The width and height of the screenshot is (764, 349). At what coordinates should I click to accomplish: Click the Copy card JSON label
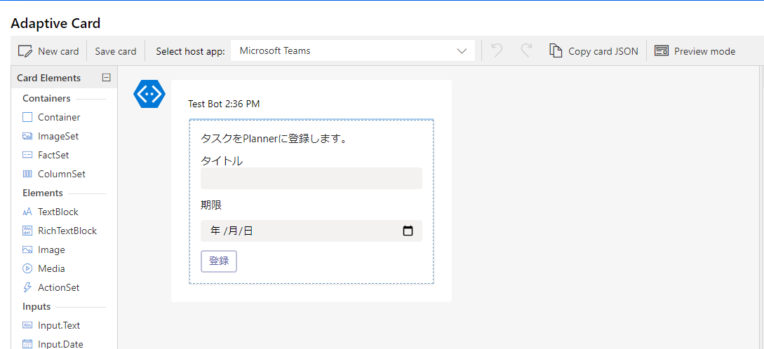point(603,51)
